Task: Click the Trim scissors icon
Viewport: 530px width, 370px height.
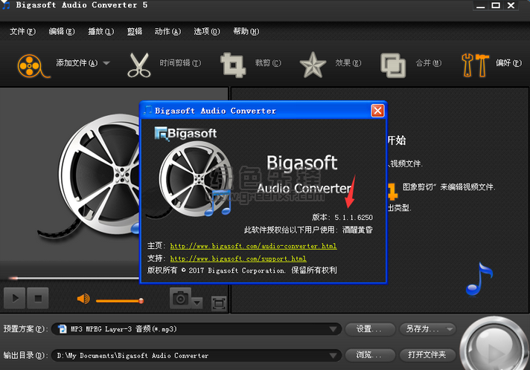Action: pos(138,64)
